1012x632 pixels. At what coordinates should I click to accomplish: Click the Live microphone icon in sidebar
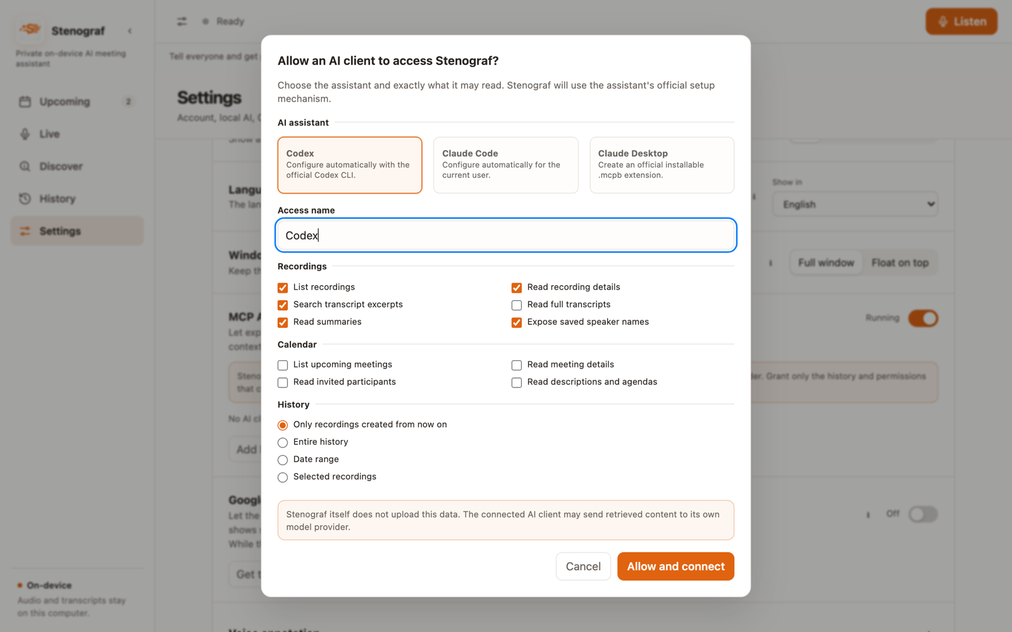[25, 134]
